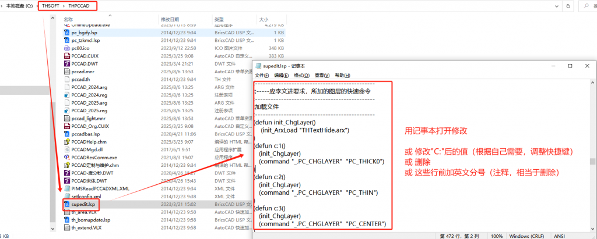
Task: Click Notepad text 'PC_CENTER' command line
Action: pyautogui.click(x=322, y=224)
